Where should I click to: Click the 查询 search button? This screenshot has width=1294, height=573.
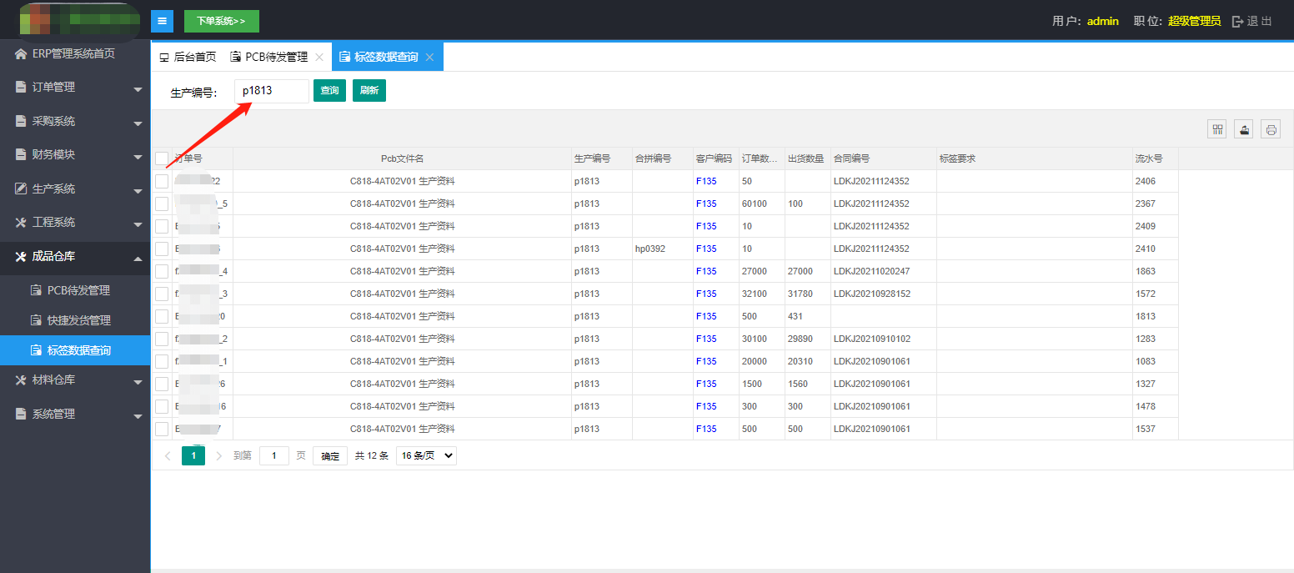tap(329, 90)
